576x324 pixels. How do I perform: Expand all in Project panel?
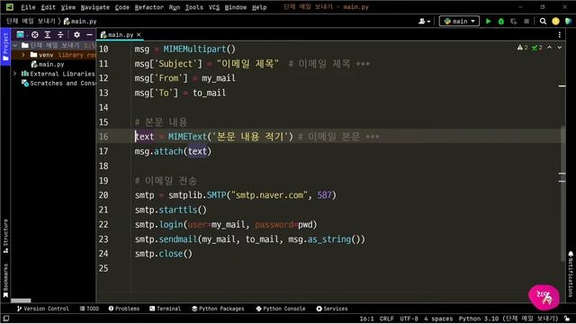click(x=48, y=34)
